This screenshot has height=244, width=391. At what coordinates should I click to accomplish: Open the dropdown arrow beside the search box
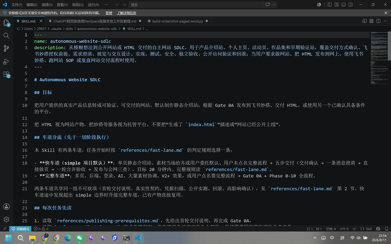pyautogui.click(x=274, y=4)
